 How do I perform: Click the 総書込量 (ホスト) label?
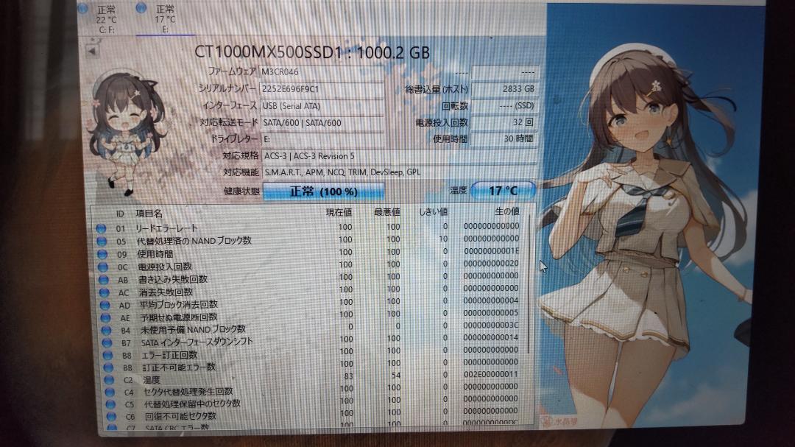(436, 89)
